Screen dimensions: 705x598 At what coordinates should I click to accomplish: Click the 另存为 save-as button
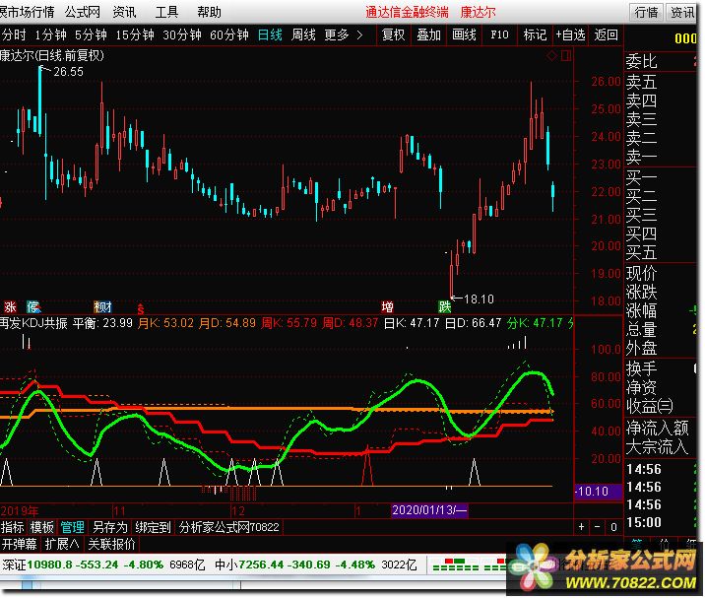[x=109, y=527]
